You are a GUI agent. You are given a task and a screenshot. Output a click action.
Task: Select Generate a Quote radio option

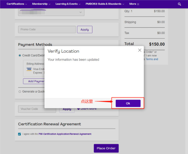(x=20, y=92)
